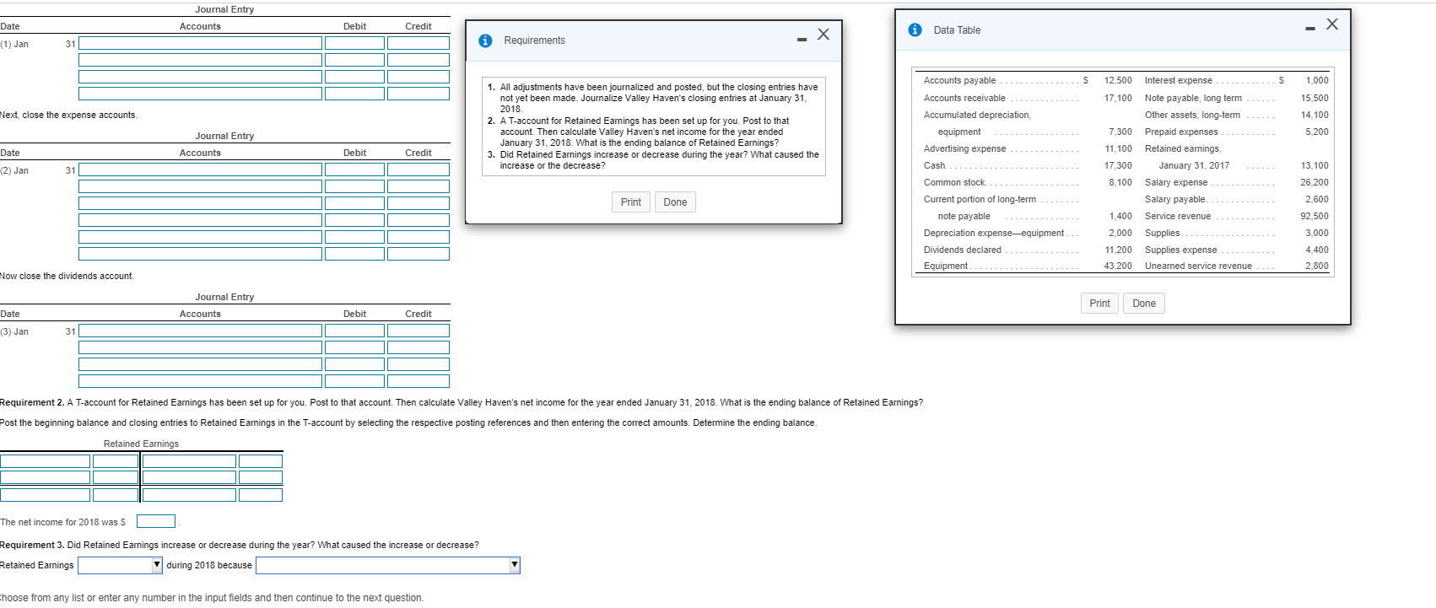The height and width of the screenshot is (608, 1436).
Task: Click 'Unearned service revenue' row in Data Table
Action: click(x=1236, y=266)
